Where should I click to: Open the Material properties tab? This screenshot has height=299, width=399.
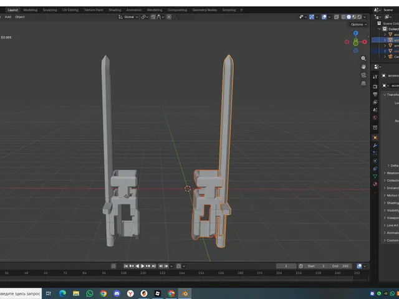(x=375, y=184)
